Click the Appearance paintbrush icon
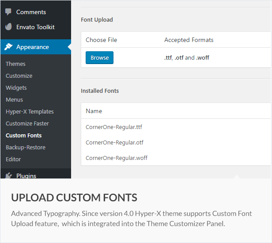272x243 pixels. click(x=8, y=47)
